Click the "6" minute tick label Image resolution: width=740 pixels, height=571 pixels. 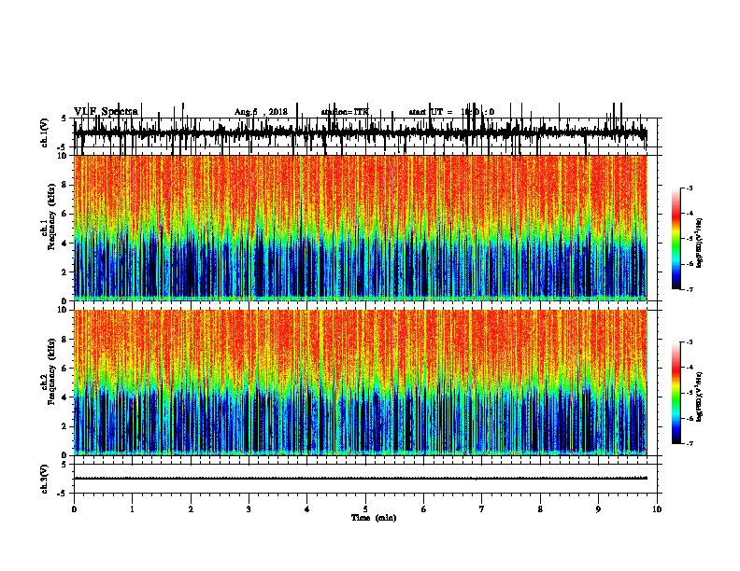(x=423, y=509)
